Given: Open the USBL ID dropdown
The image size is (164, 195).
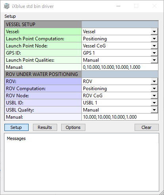Looking at the screenshot, I should 154,103.
